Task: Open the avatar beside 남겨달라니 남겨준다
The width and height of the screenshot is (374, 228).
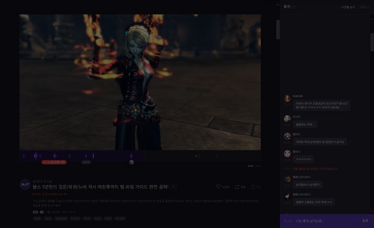Action: coord(287,179)
